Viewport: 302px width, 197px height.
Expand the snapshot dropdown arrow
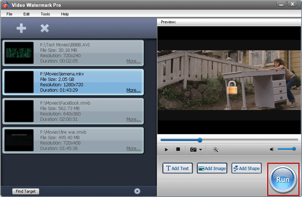200,150
